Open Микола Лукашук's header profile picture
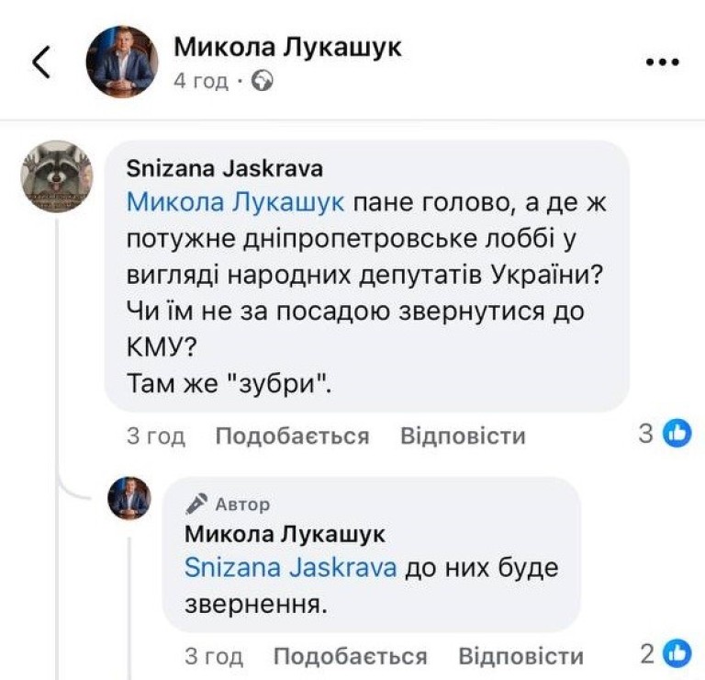Screen dimensions: 705x680 coord(121,62)
